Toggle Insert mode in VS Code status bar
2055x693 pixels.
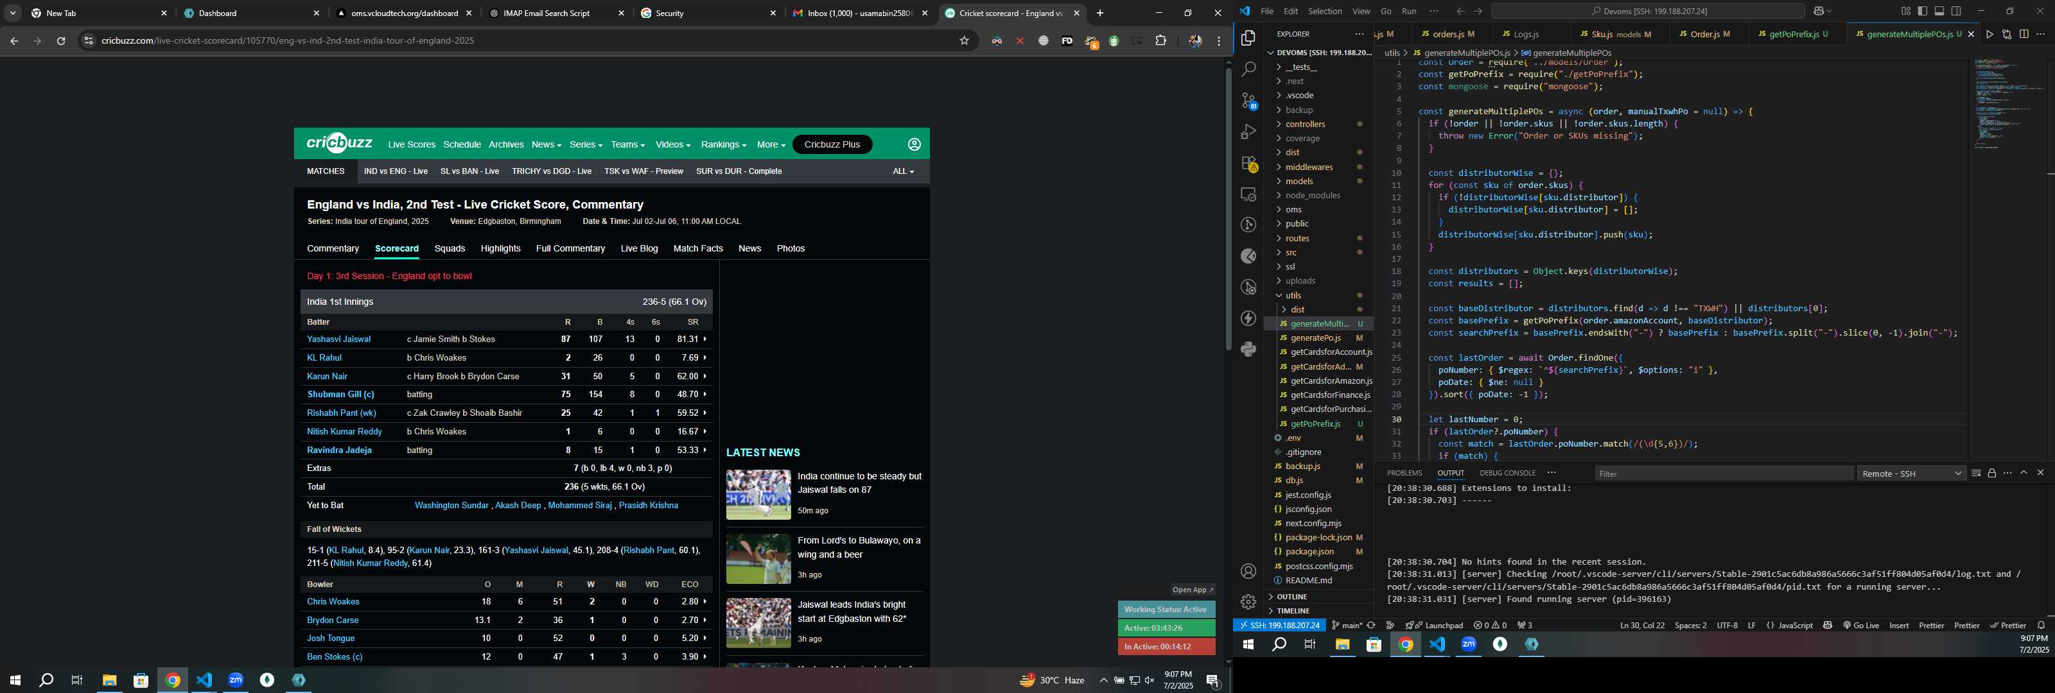pyautogui.click(x=1899, y=625)
